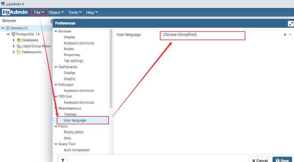Select Display under Dashboards
Screen dimensions: 294x162
(69, 73)
